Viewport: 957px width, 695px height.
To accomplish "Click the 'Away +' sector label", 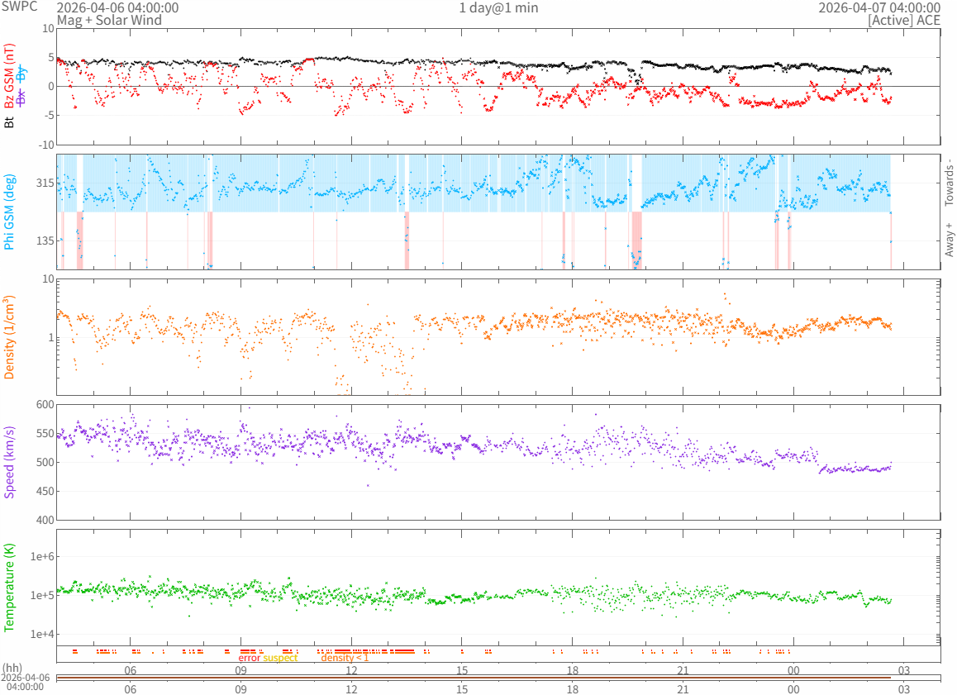I will [949, 240].
